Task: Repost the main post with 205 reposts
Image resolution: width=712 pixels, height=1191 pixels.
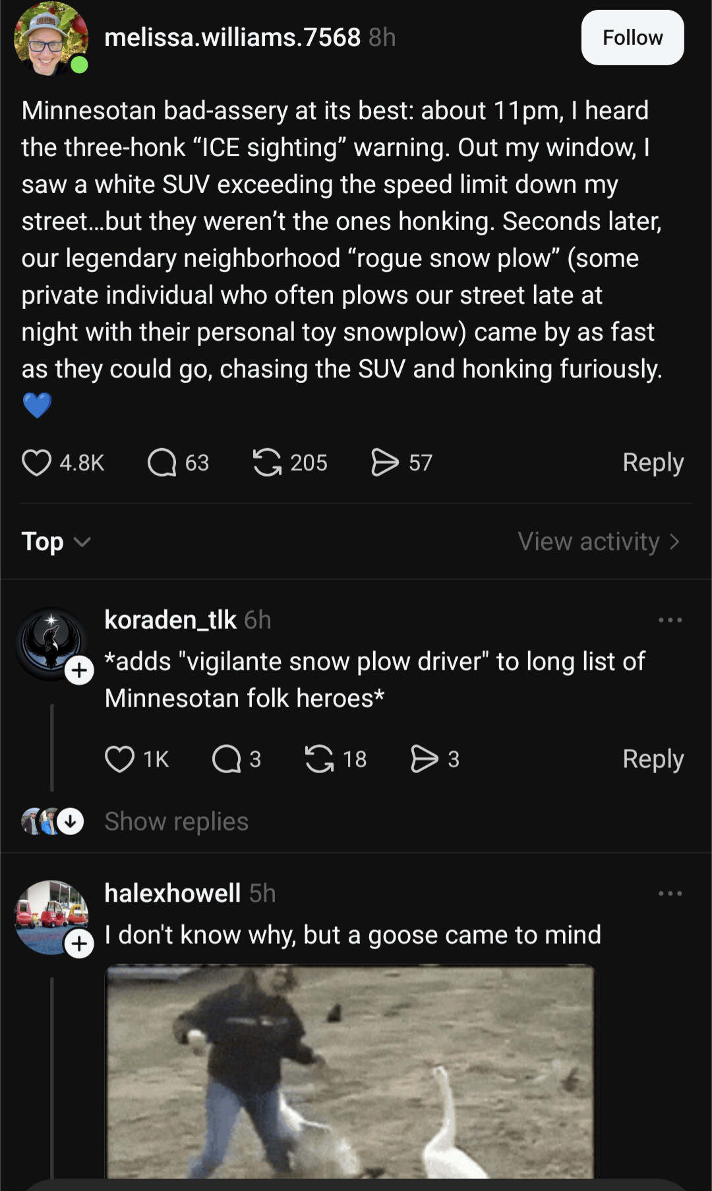Action: tap(267, 463)
